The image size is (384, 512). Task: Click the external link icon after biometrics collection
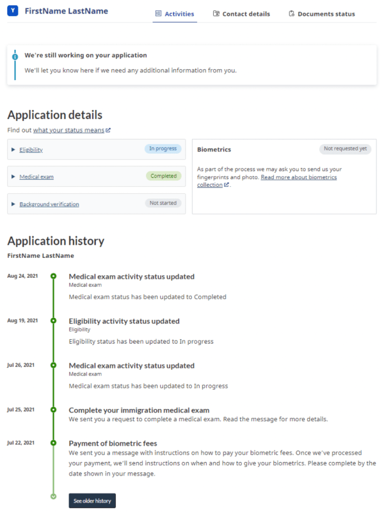[x=227, y=185]
